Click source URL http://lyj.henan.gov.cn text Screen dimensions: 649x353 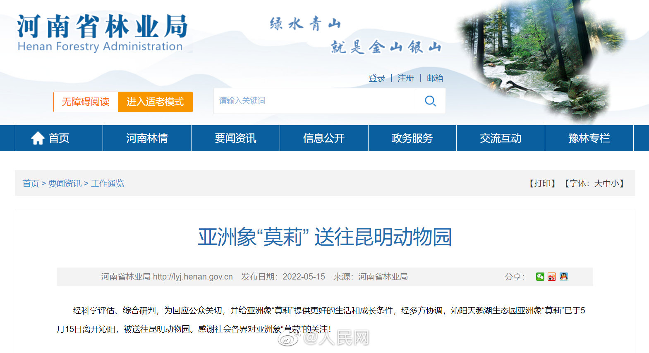(x=193, y=277)
